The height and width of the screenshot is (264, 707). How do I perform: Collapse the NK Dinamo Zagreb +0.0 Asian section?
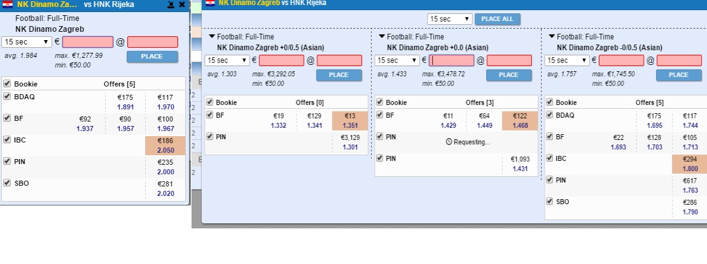click(x=381, y=37)
